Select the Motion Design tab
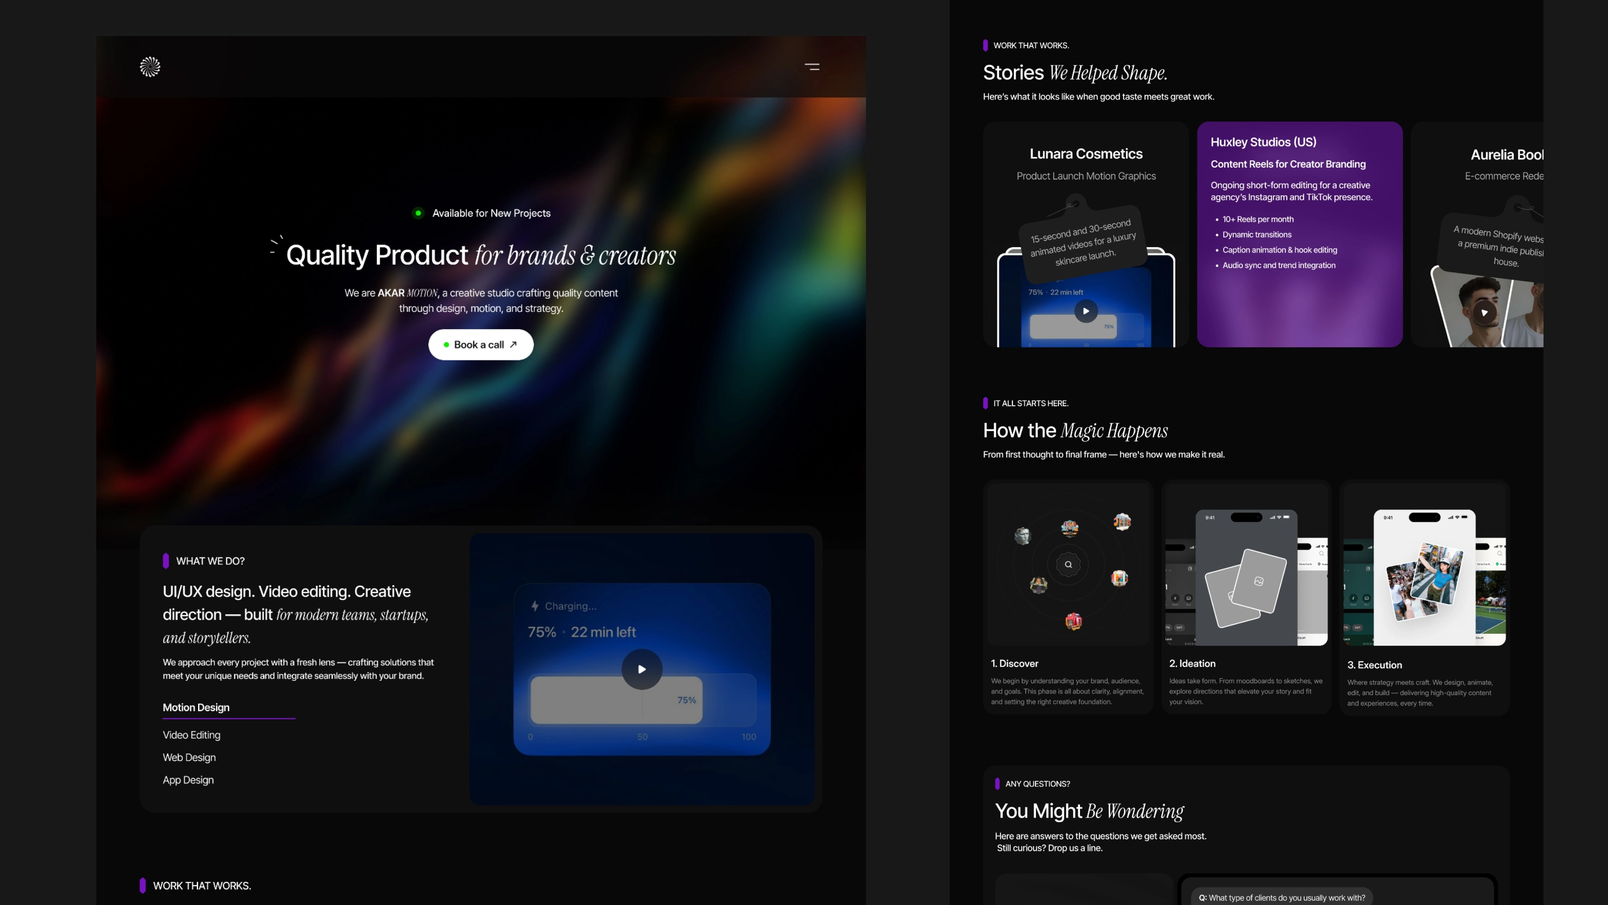The height and width of the screenshot is (905, 1608). pos(196,707)
